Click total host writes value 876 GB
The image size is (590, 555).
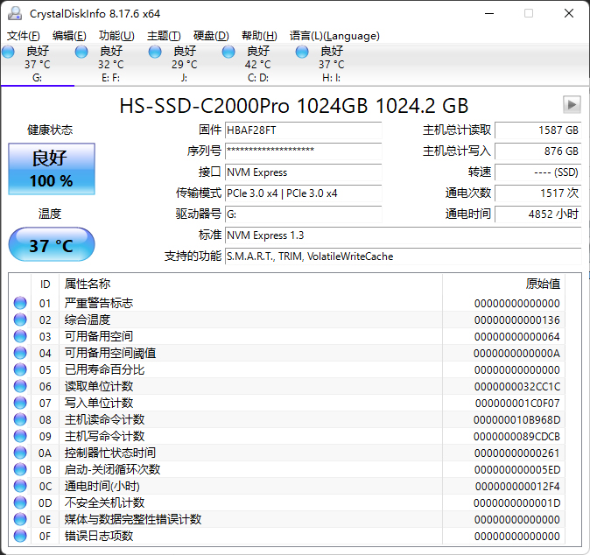tap(538, 151)
